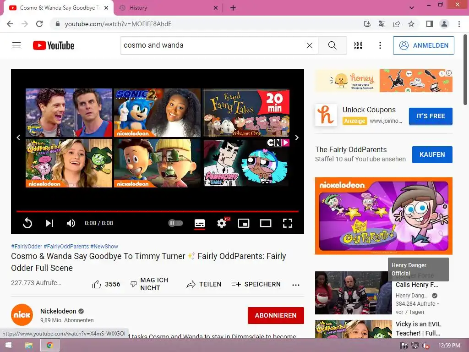469x352 pixels.
Task: Click the #FairlyOdder hashtag
Action: [27, 246]
